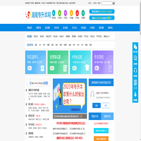Click the GO button on 升本评估 card
Screen dimensions: 141x141
pyautogui.click(x=97, y=68)
